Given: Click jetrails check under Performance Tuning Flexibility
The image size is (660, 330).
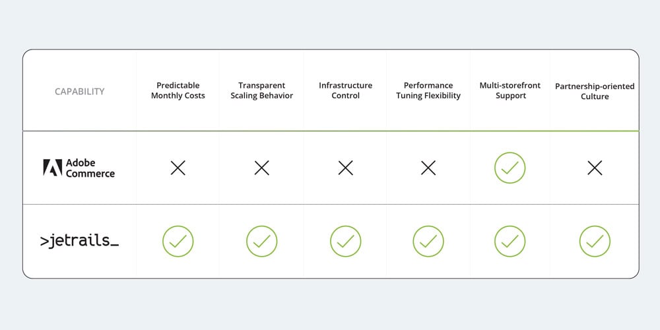Looking at the screenshot, I should click(428, 242).
